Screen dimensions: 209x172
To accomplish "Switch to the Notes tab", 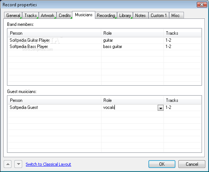I will tap(140, 16).
